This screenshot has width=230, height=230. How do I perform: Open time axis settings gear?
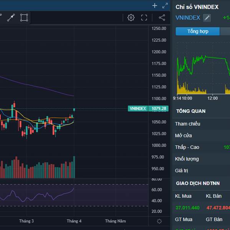click(159, 221)
